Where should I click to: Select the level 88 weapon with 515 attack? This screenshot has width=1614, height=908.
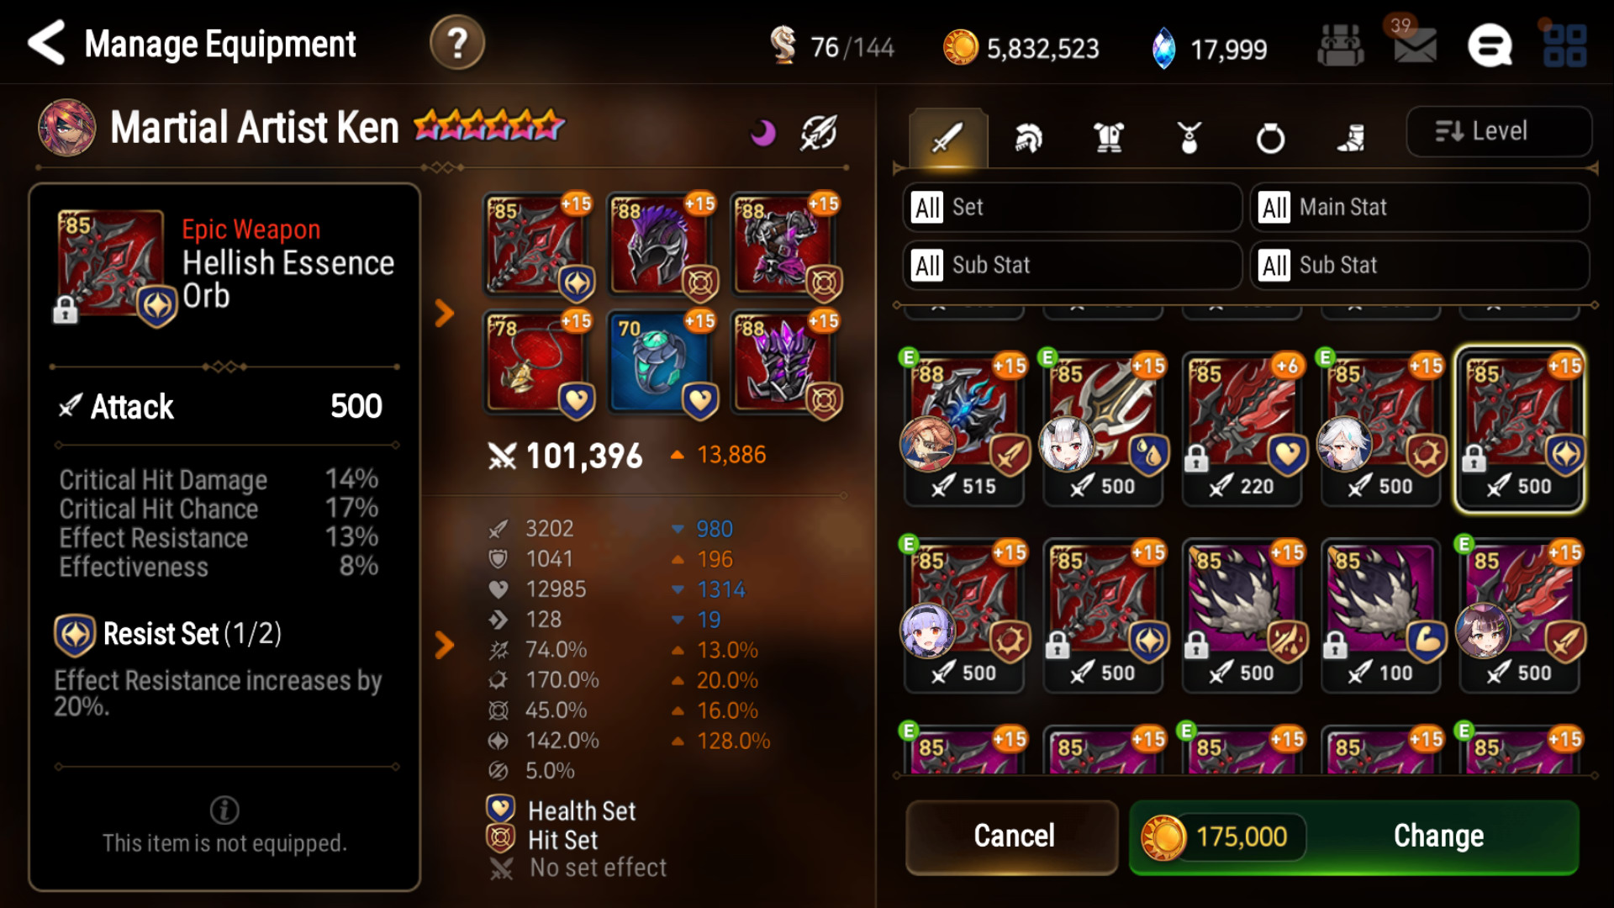pos(964,429)
